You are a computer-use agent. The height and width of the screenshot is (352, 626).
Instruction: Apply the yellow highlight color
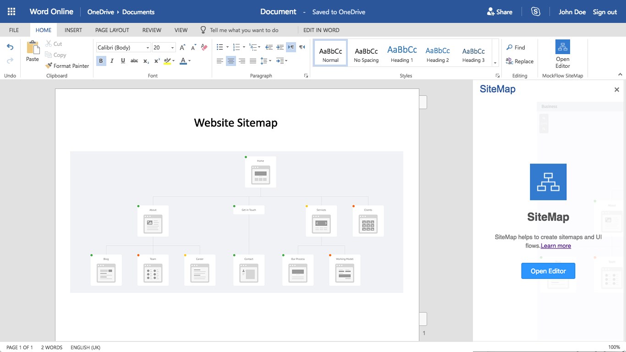(x=167, y=61)
